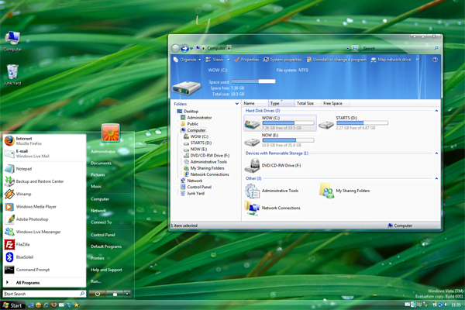Expand All Programs list
465x310 pixels.
click(44, 283)
